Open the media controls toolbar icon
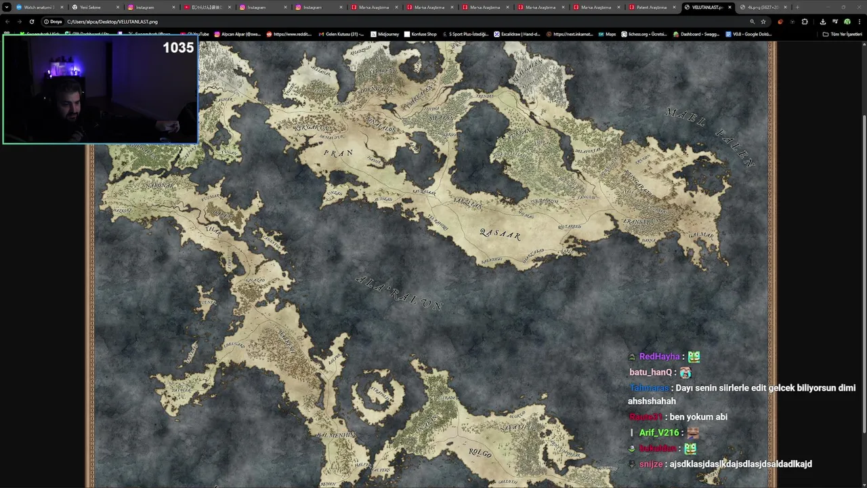Screen dimensions: 867x488 [x=834, y=22]
